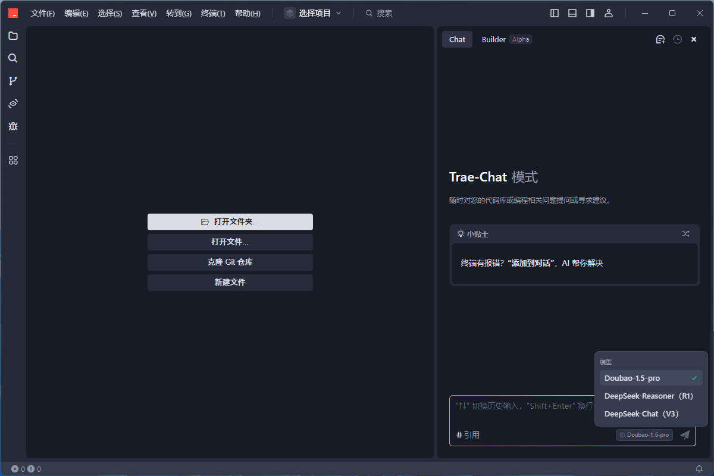Close the chat panel with X
This screenshot has height=476, width=714.
(694, 39)
